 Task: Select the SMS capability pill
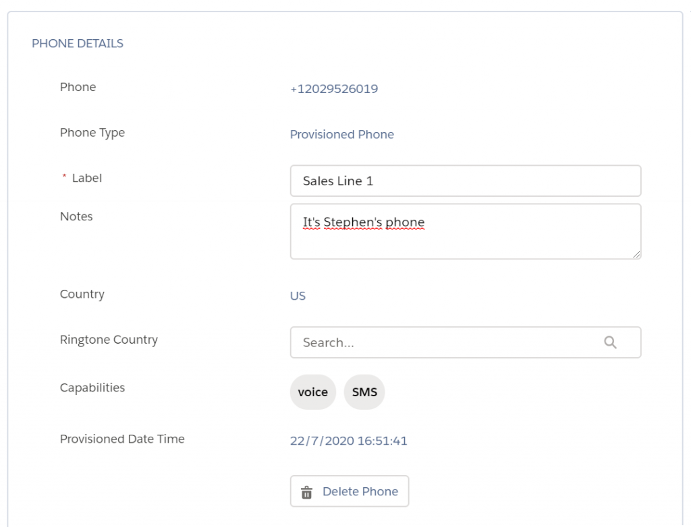tap(364, 392)
